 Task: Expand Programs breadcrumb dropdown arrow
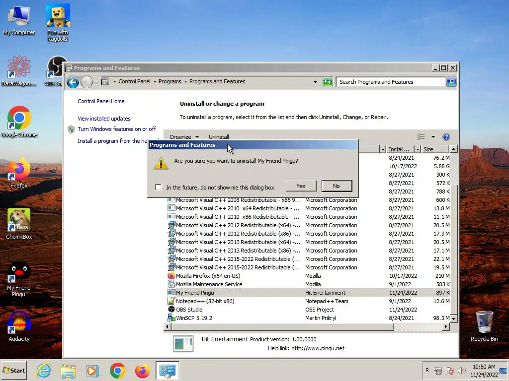coord(185,82)
